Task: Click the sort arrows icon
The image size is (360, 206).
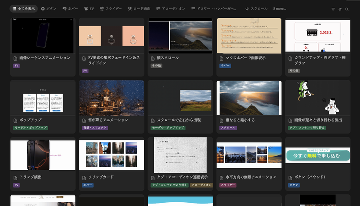Action: (x=340, y=9)
